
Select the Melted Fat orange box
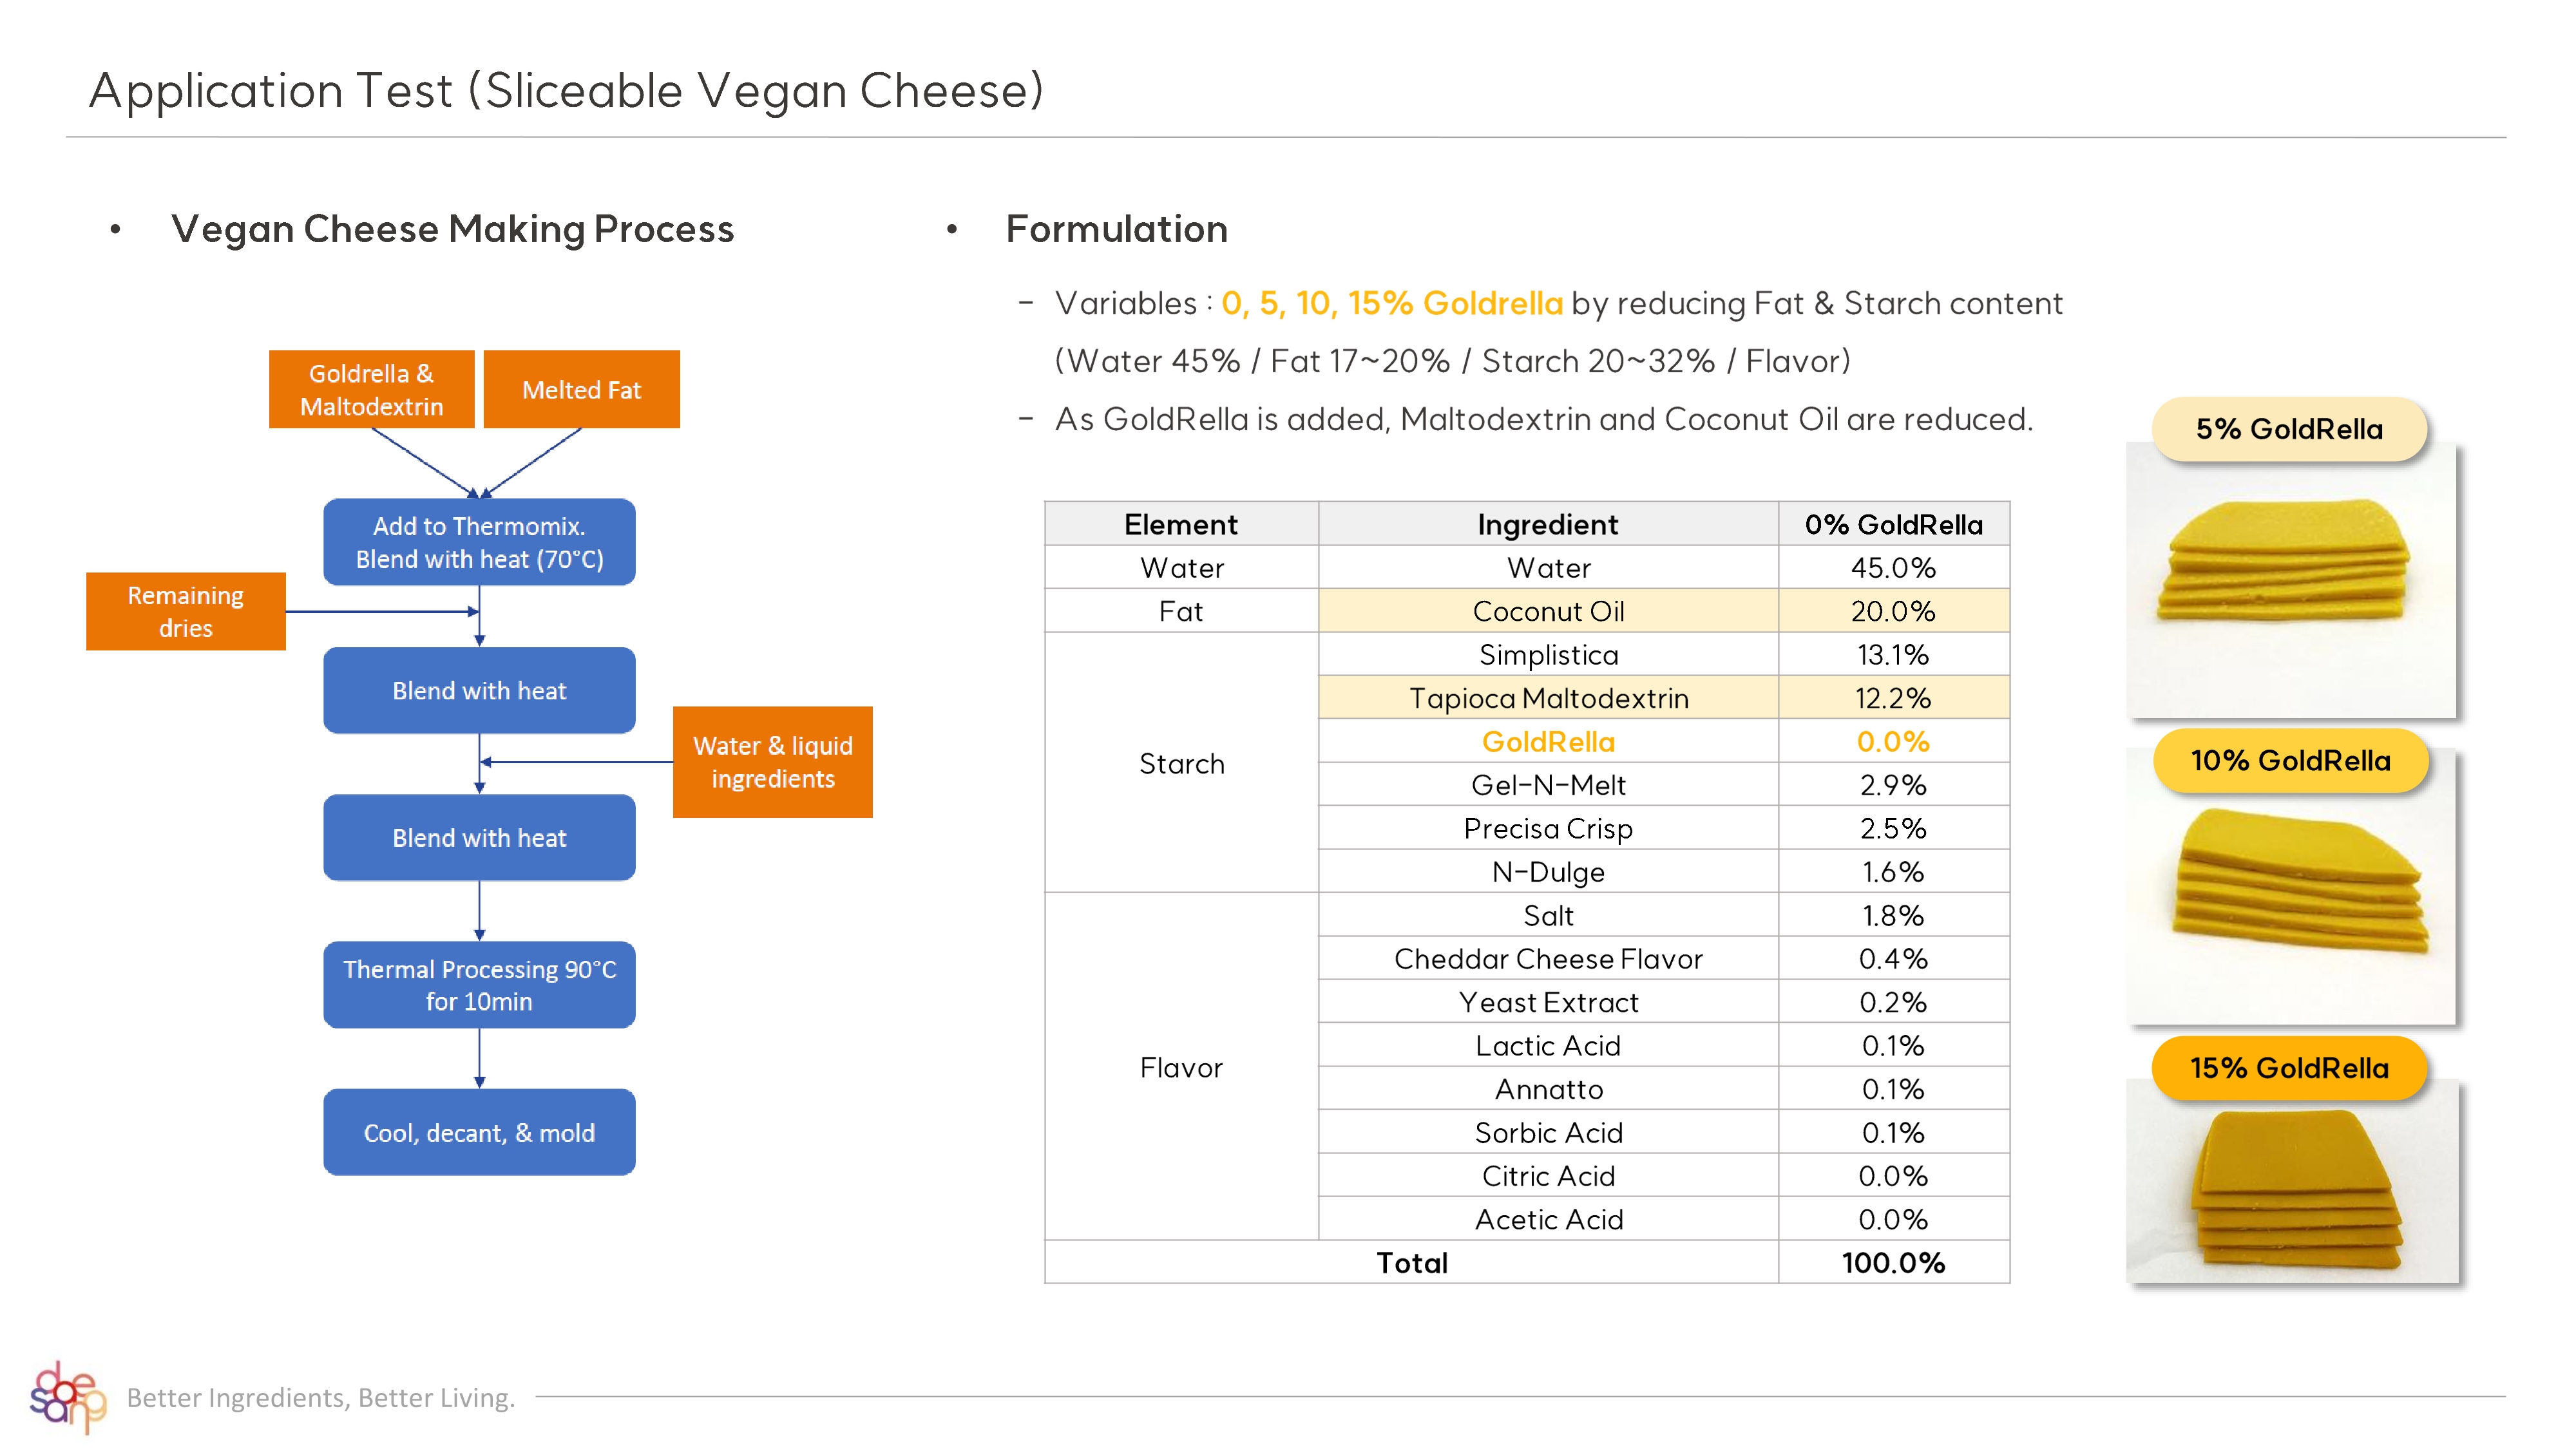point(581,390)
